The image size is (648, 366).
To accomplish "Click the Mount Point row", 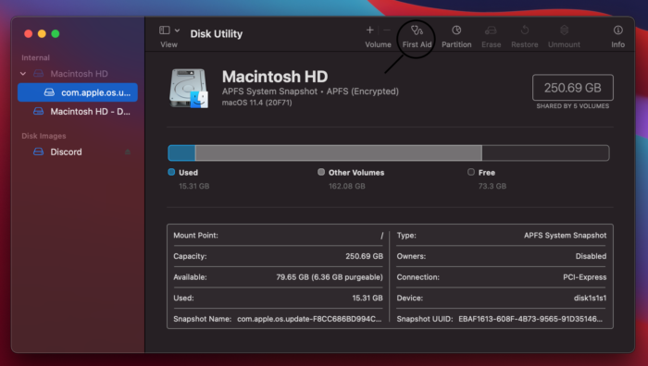I will [278, 236].
